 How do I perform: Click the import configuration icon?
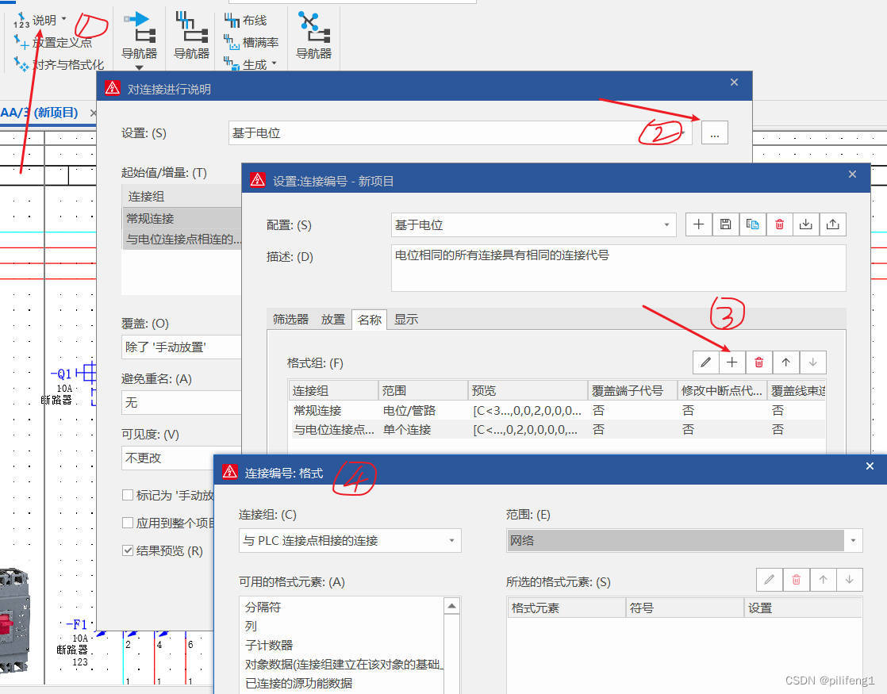(x=806, y=225)
